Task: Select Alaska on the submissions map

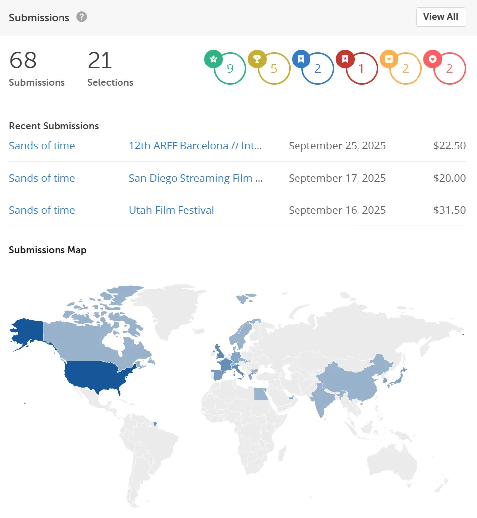Action: click(30, 331)
